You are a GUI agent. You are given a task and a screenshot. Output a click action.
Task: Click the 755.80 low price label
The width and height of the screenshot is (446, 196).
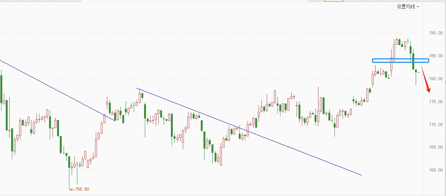coord(82,189)
